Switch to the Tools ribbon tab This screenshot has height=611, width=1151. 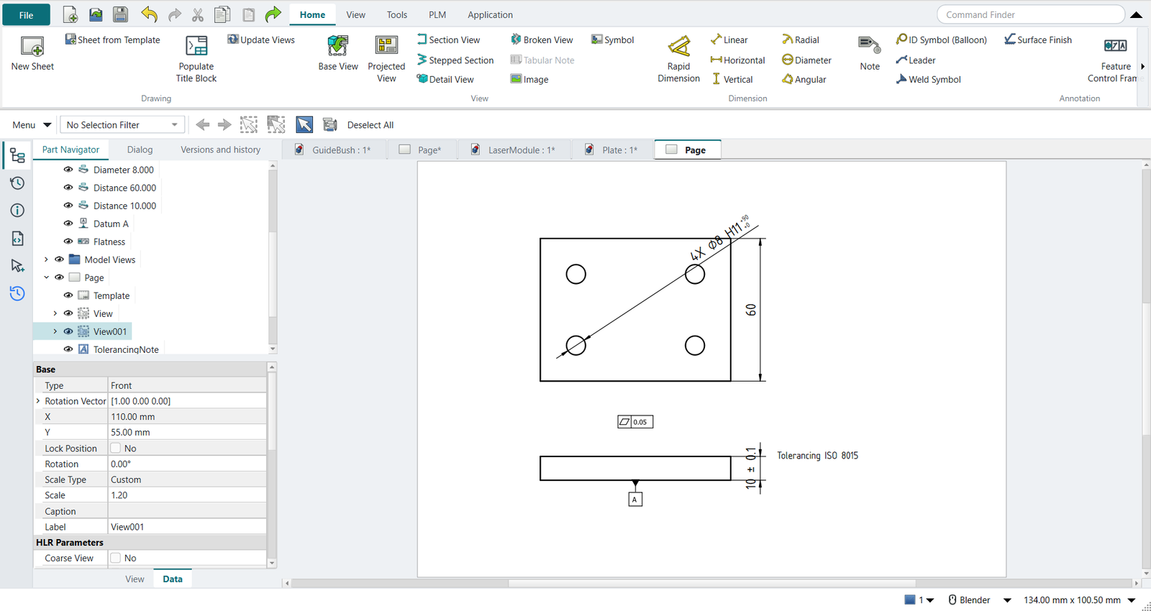pyautogui.click(x=396, y=14)
